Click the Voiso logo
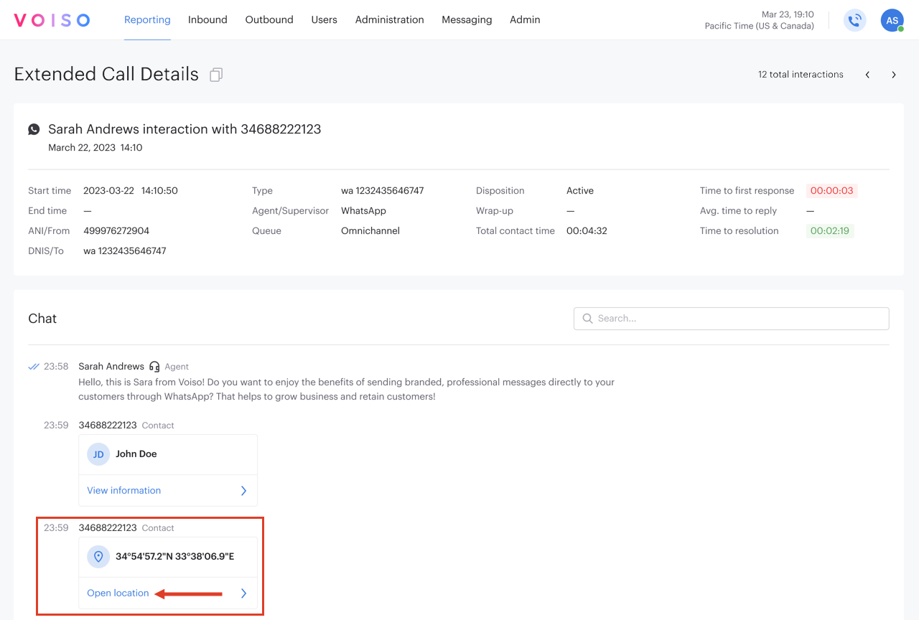The image size is (919, 620). 52,20
